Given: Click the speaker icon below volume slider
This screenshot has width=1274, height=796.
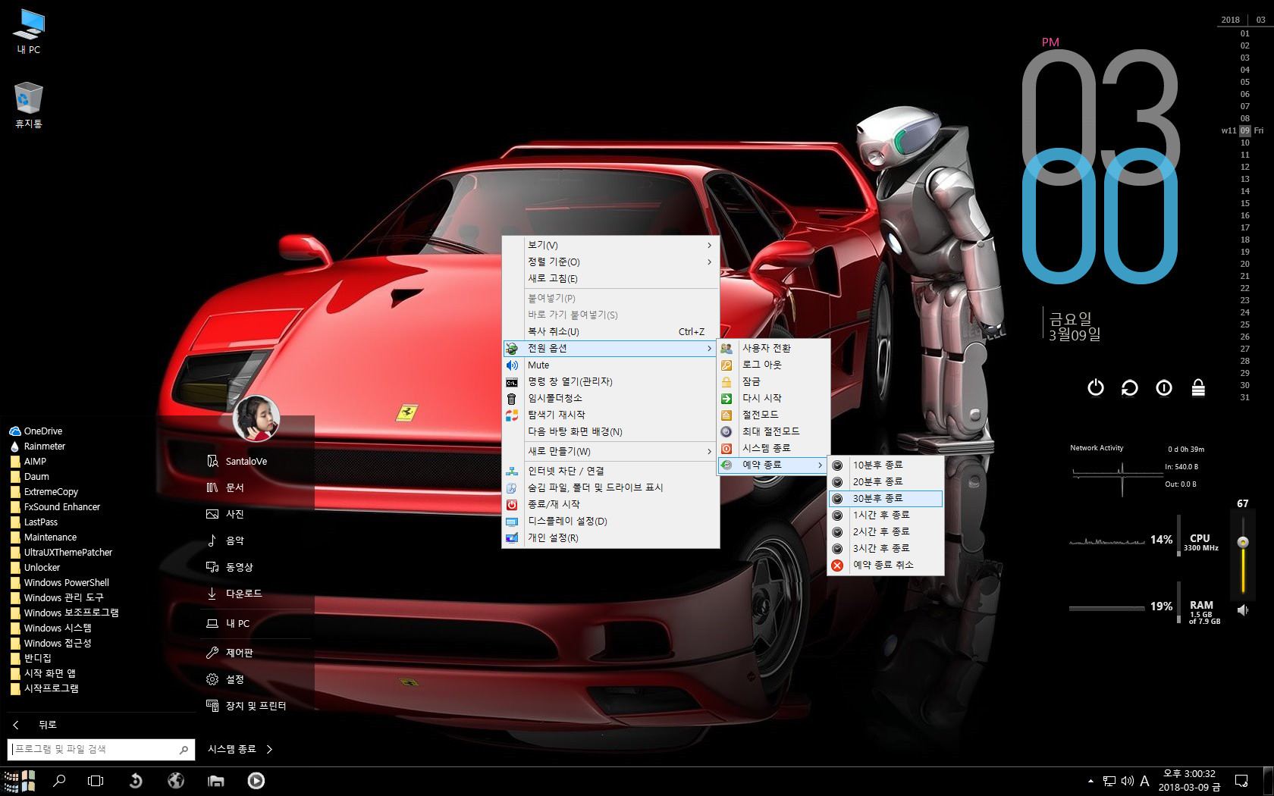Looking at the screenshot, I should [x=1243, y=610].
